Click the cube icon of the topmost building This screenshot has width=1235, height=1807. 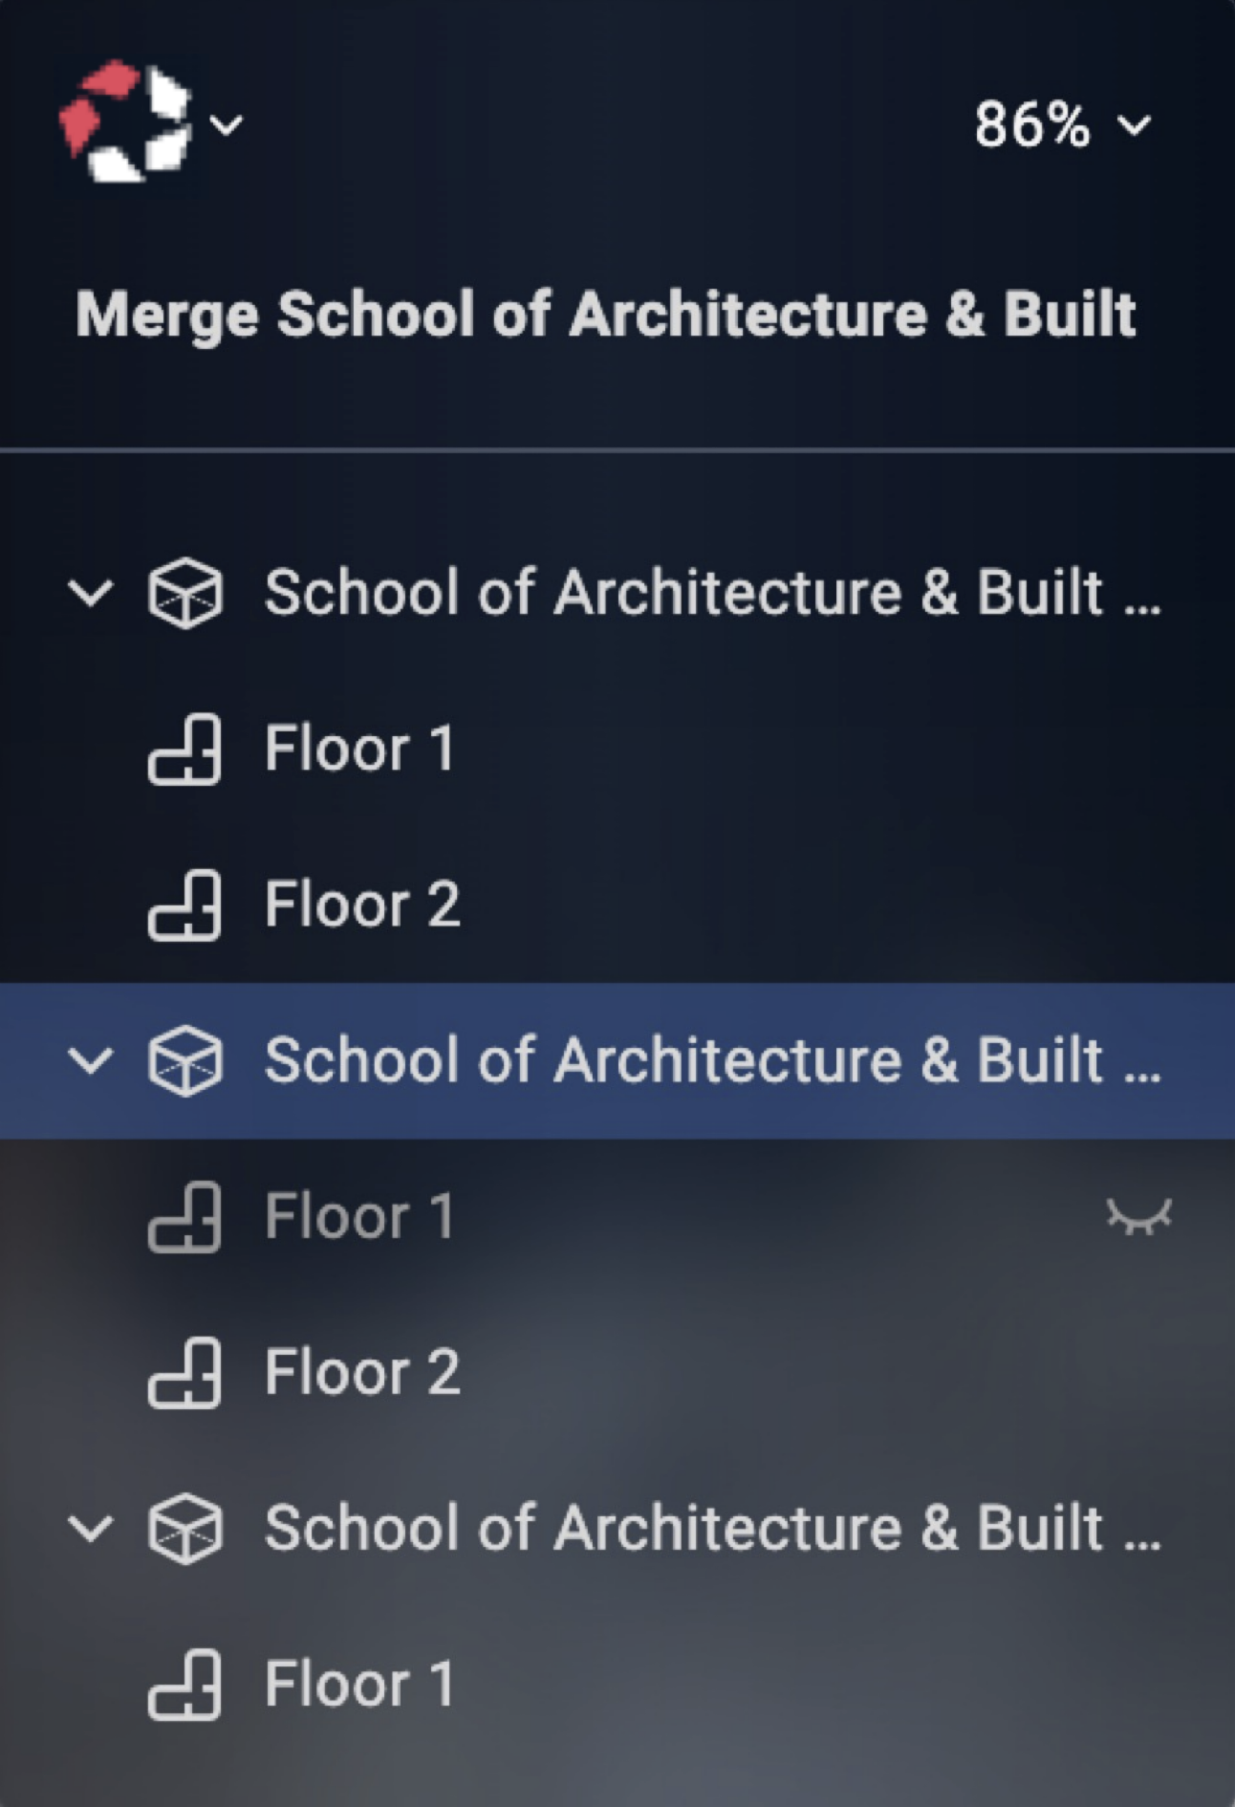[185, 593]
